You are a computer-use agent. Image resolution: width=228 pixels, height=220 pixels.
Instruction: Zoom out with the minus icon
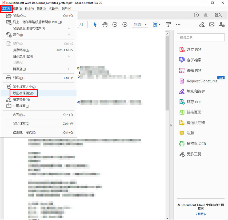click(x=115, y=25)
